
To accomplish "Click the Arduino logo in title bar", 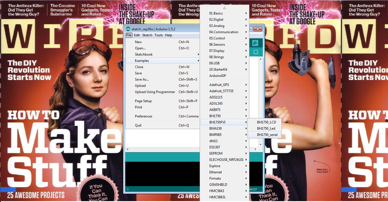I will (128, 29).
